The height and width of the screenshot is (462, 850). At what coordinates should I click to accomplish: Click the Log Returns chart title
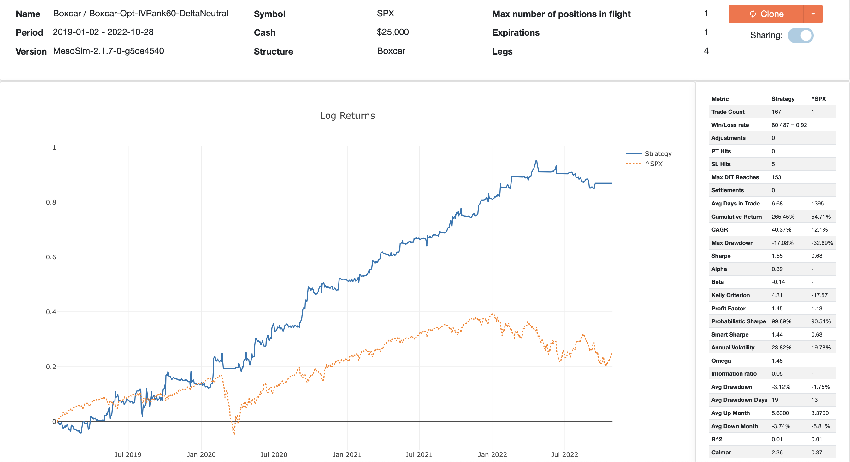[x=347, y=115]
